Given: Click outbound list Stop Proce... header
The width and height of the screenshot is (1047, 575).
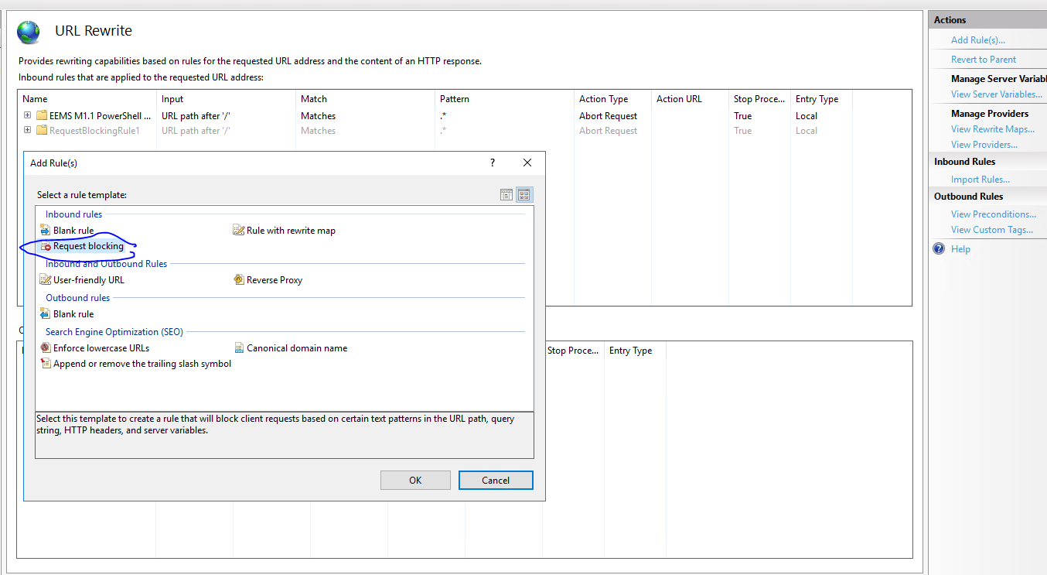Looking at the screenshot, I should [x=573, y=351].
